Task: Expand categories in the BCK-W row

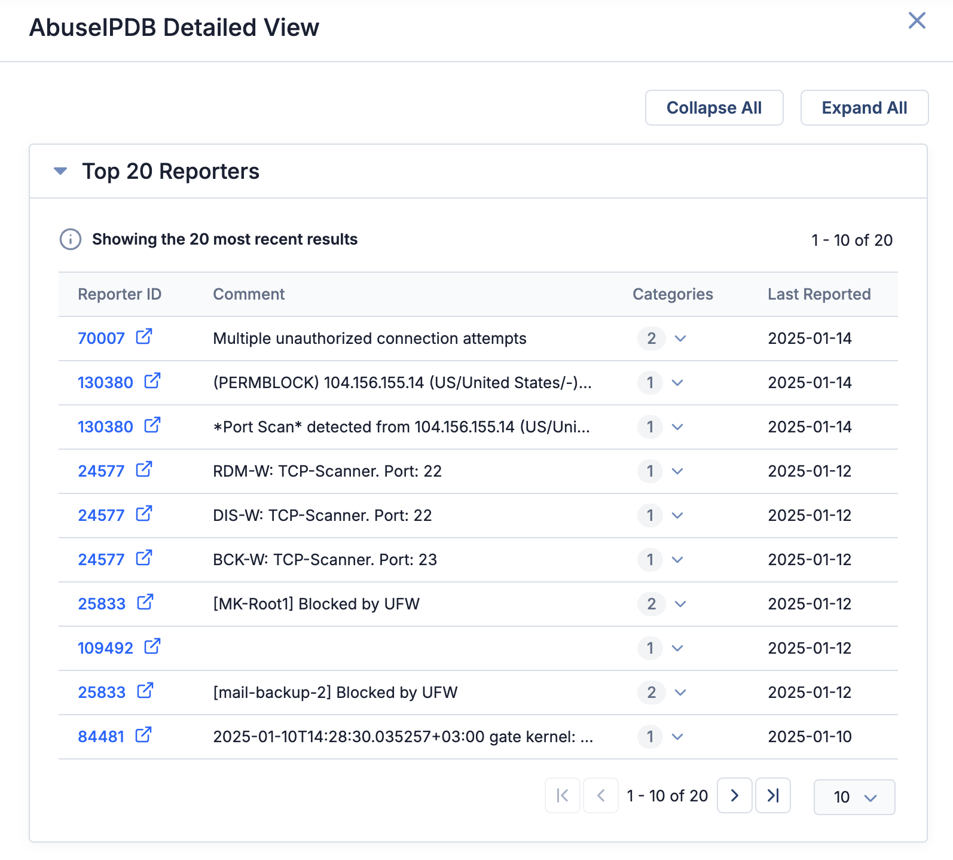Action: point(677,560)
